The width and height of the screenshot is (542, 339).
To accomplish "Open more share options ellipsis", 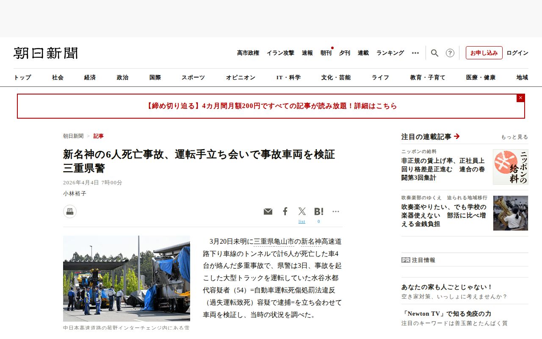I will [336, 211].
